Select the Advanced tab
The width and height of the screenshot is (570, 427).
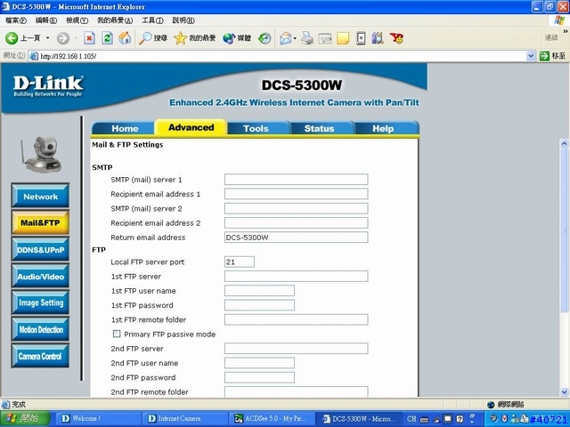(x=191, y=127)
